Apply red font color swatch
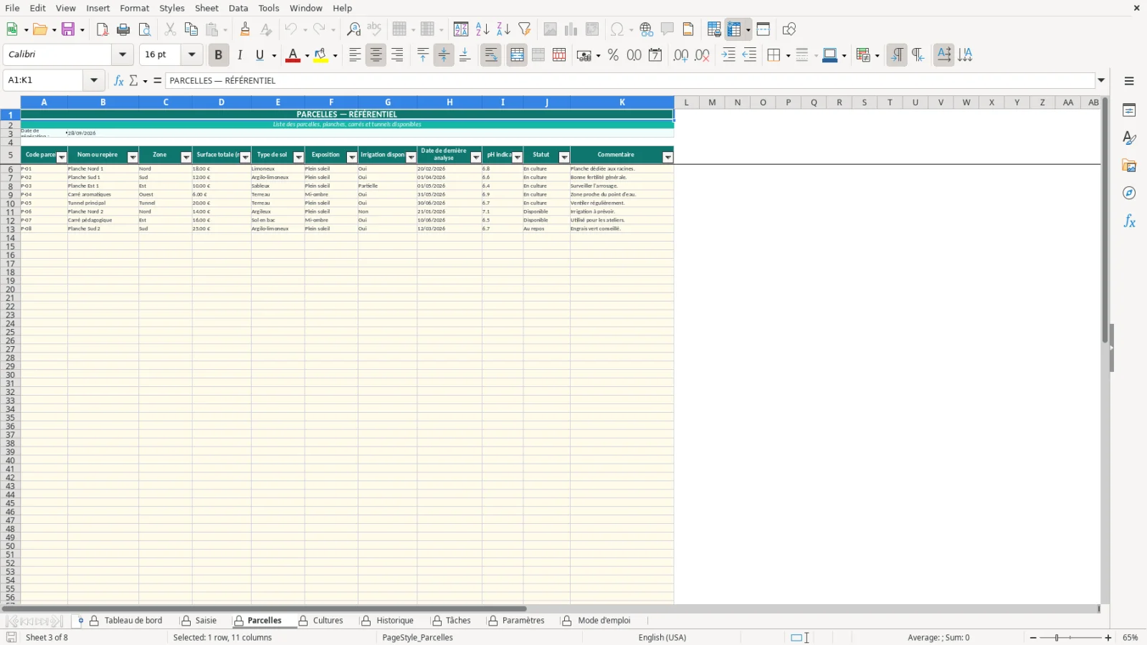Screen dimensions: 1147x645 tap(292, 55)
